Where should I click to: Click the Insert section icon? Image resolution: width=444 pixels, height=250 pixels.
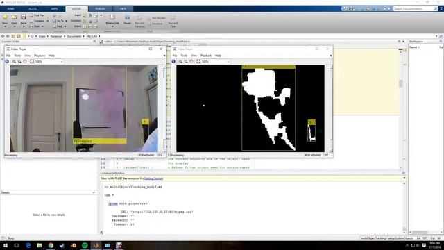point(85,15)
